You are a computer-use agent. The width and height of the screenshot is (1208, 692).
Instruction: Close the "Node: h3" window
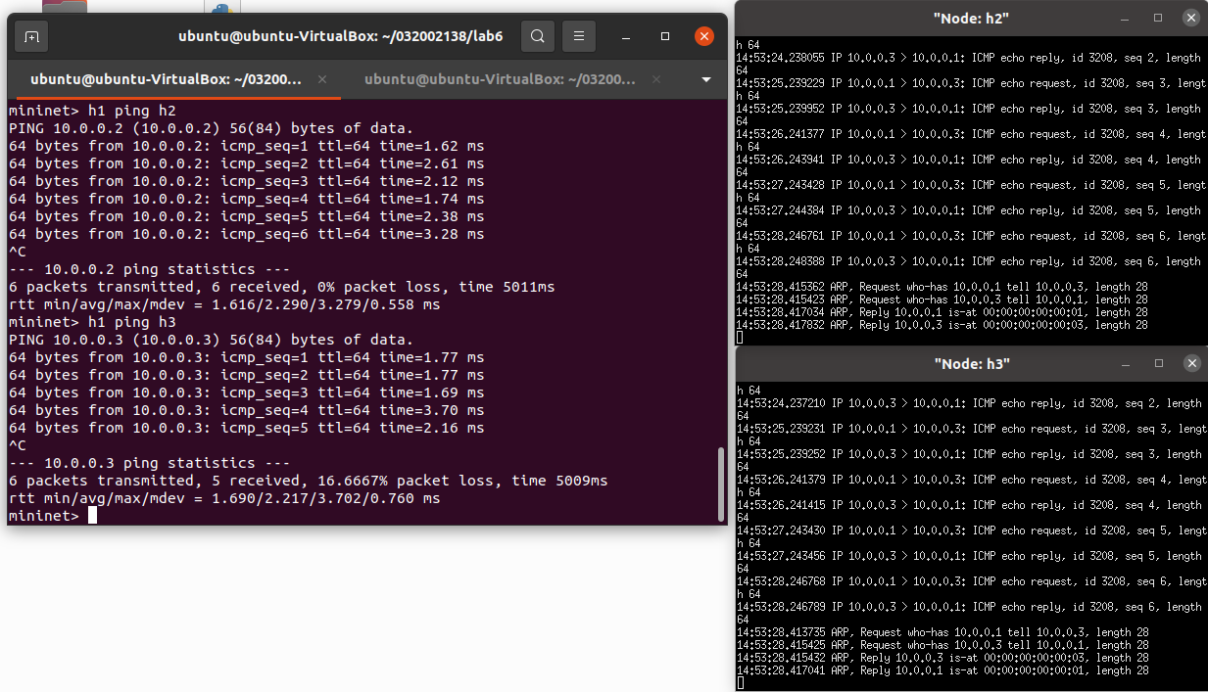tap(1191, 363)
